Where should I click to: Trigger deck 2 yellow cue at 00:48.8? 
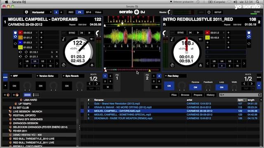point(207,37)
